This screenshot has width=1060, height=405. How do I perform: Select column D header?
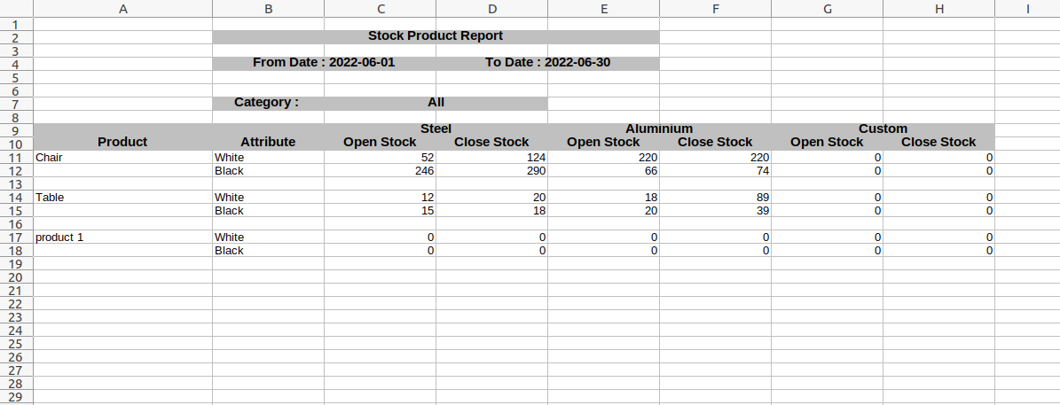click(x=492, y=9)
